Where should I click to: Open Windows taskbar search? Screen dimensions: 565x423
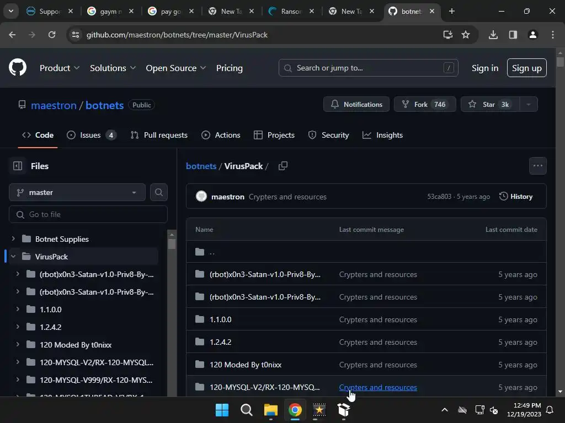247,410
